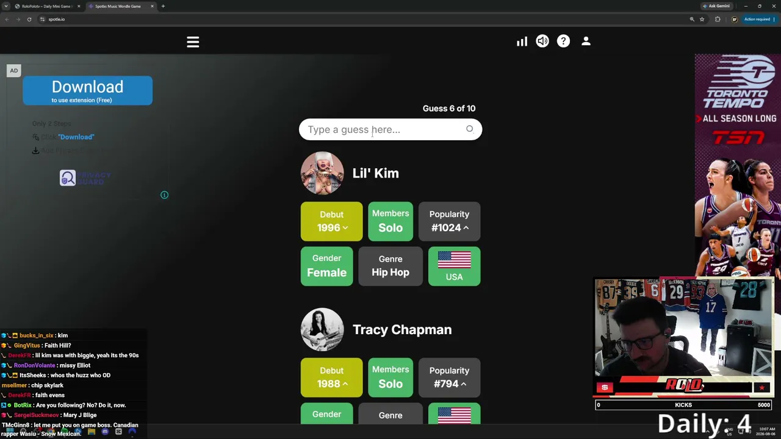Reload the spotle.io page

(x=29, y=20)
